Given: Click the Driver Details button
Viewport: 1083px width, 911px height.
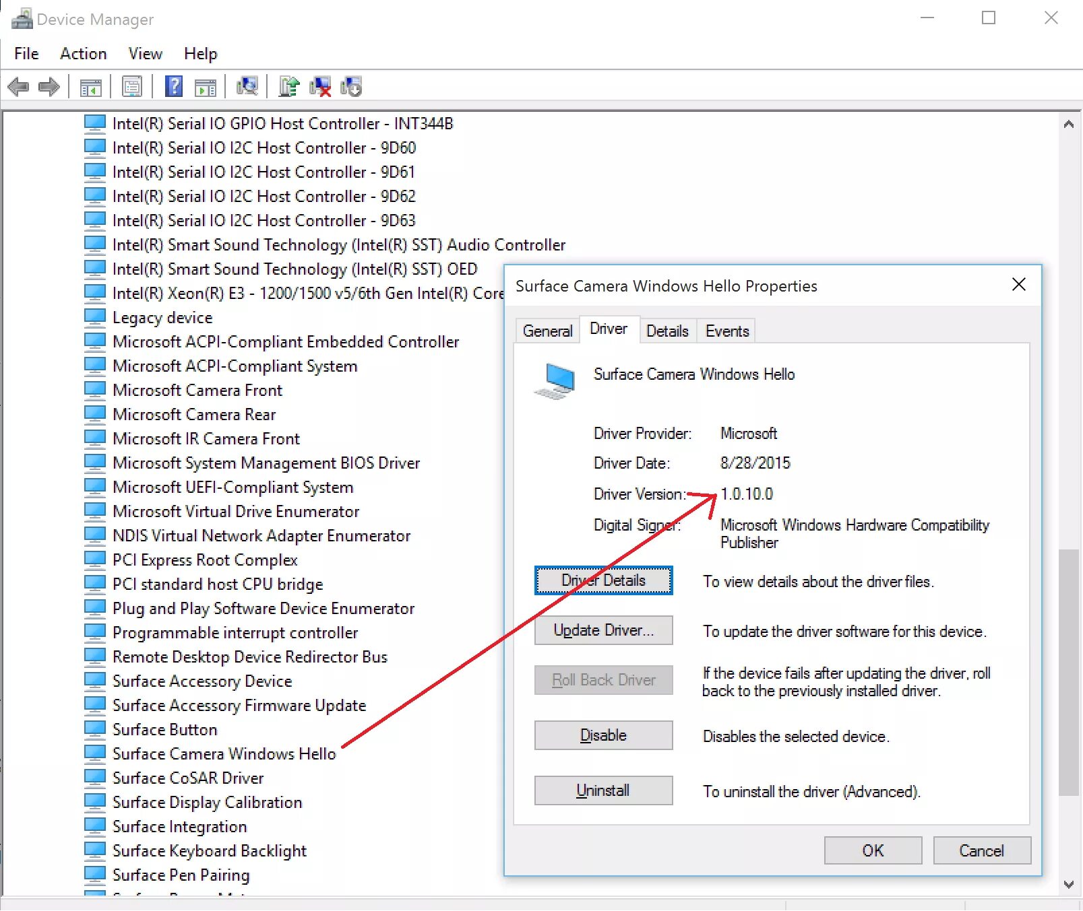Looking at the screenshot, I should 603,580.
